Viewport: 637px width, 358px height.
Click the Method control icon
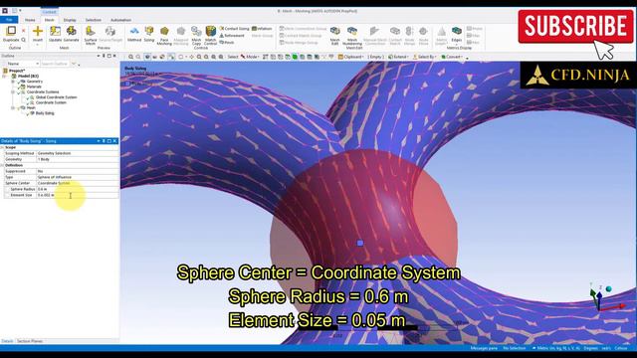[x=134, y=31]
